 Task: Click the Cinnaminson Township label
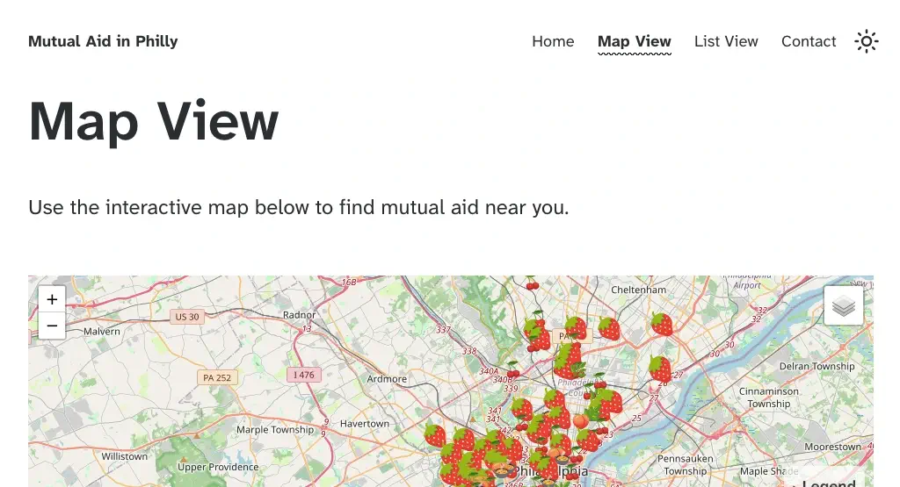pos(768,397)
